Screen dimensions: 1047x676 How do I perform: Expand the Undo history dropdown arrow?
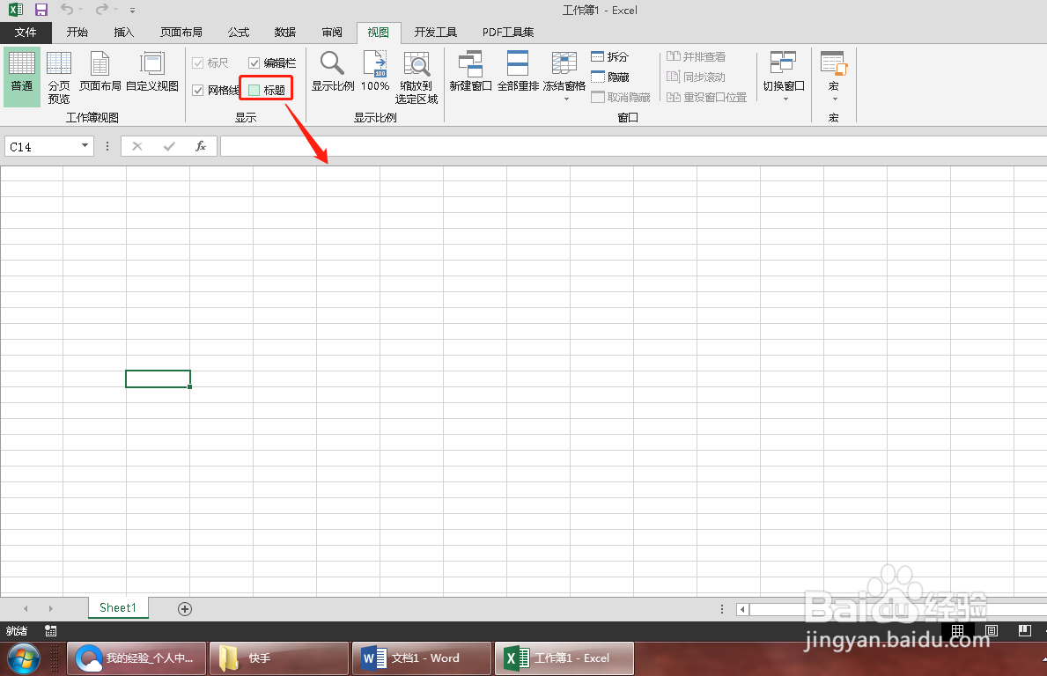click(x=81, y=10)
